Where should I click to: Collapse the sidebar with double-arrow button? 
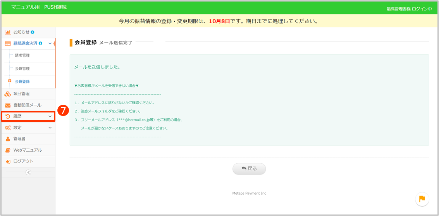pyautogui.click(x=28, y=173)
